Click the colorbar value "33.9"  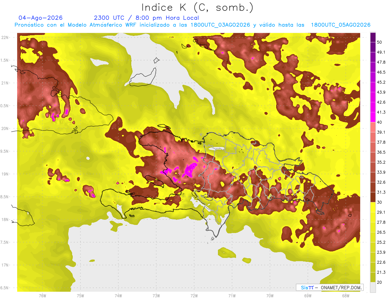(x=381, y=172)
